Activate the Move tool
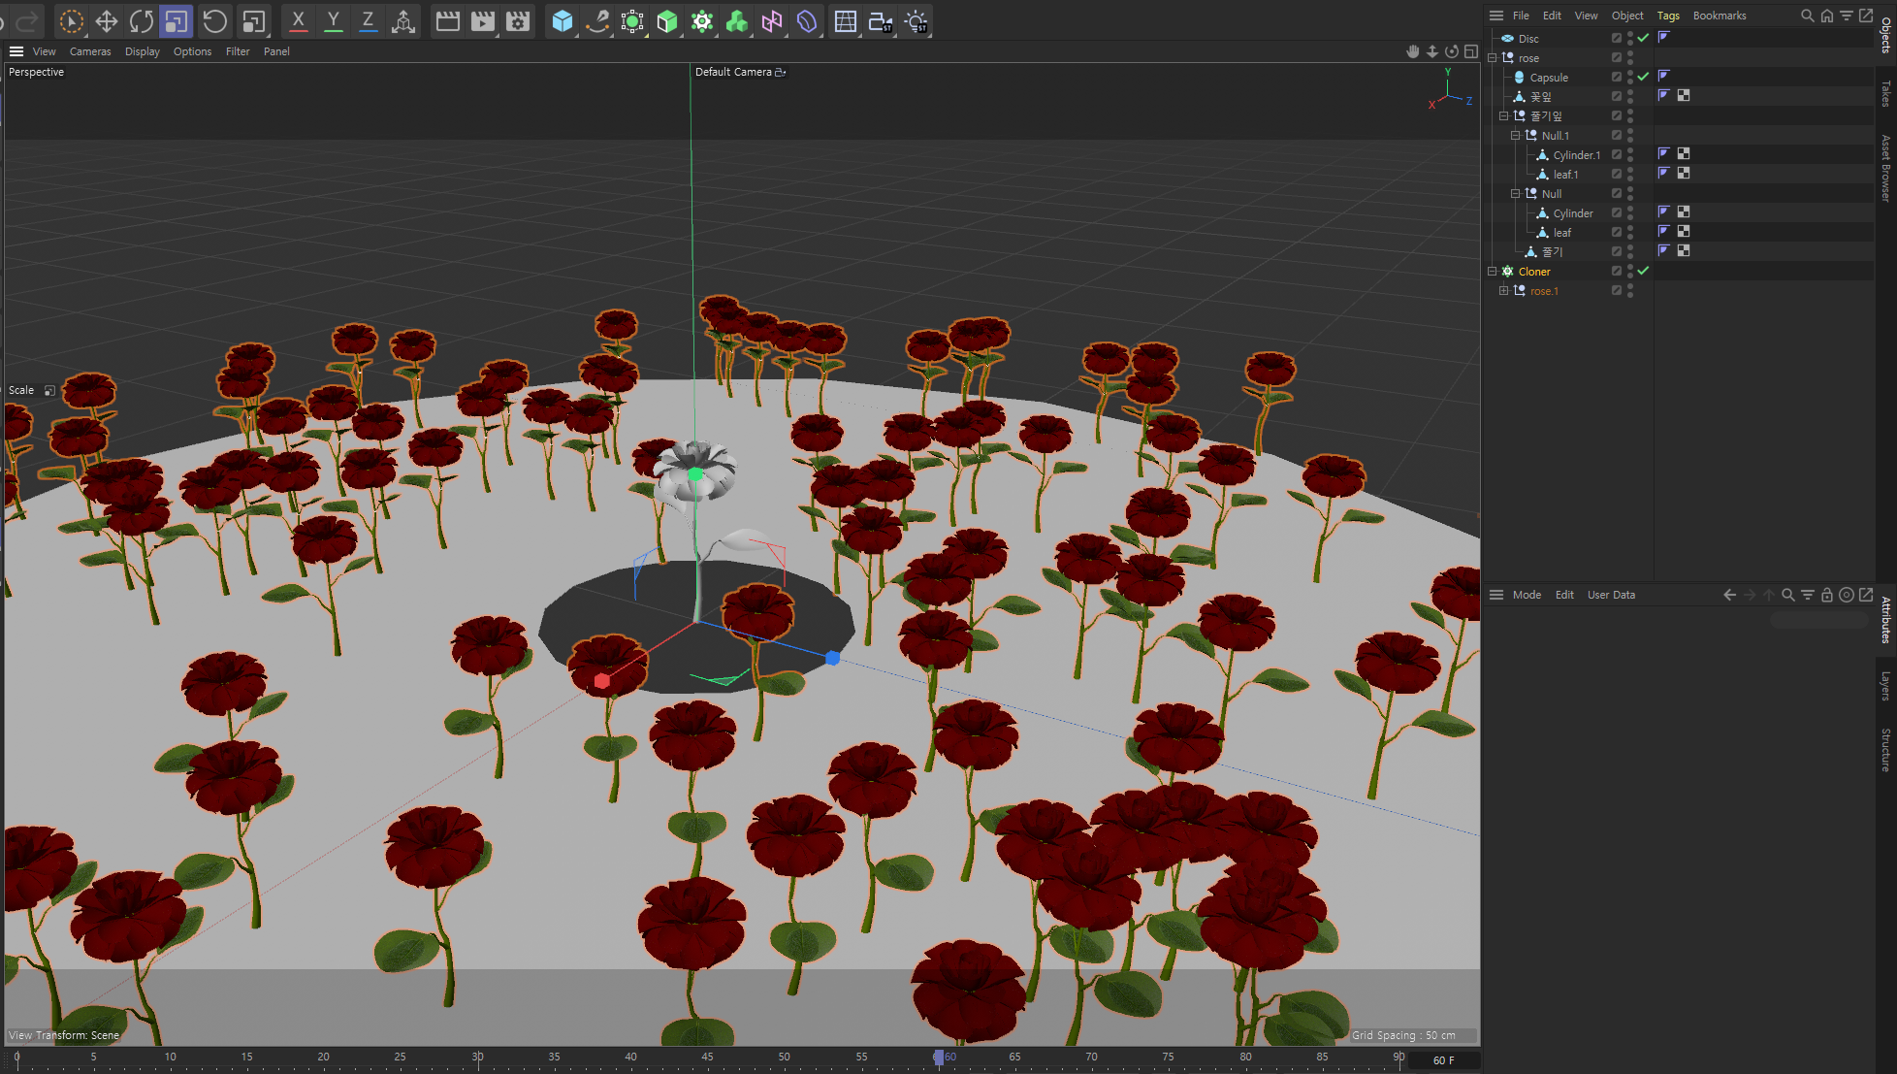Screen dimensions: 1897x1074 [107, 21]
